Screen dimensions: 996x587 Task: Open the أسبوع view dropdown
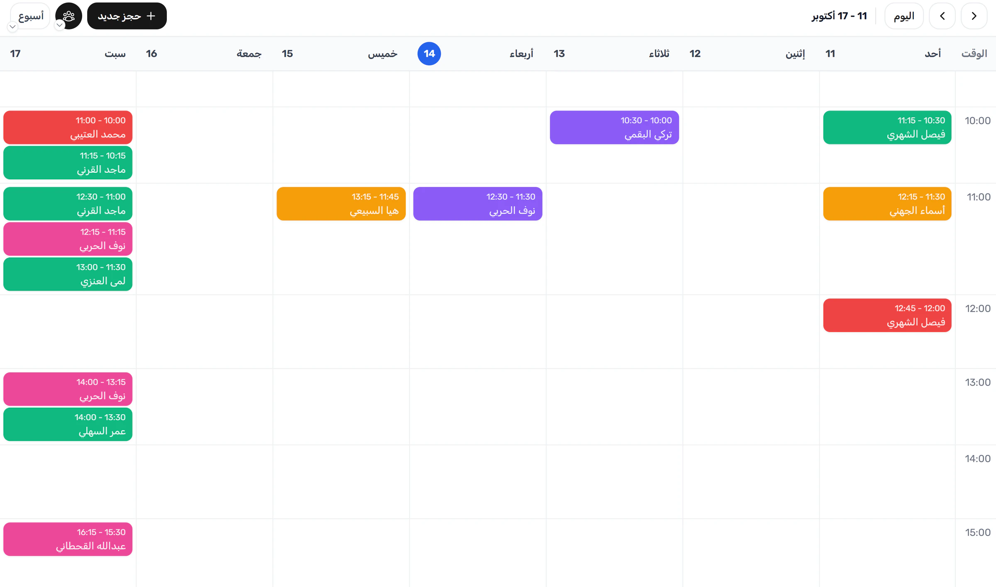tap(30, 16)
